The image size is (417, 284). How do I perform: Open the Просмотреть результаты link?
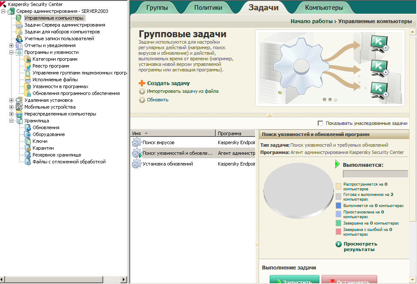pos(360,246)
